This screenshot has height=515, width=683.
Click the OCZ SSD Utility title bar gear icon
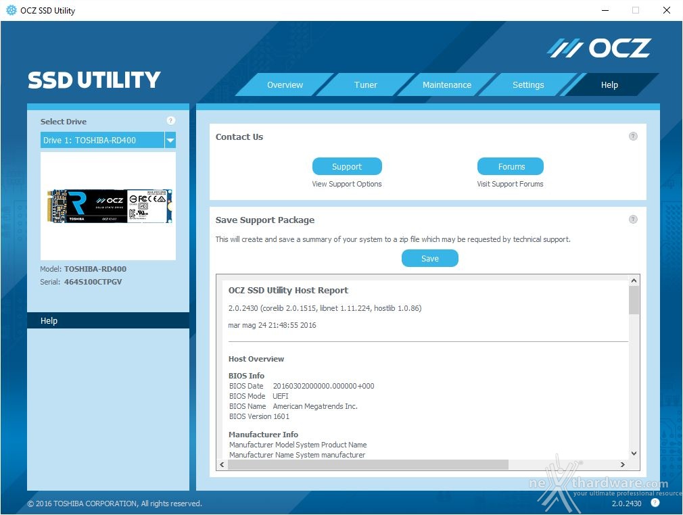click(11, 10)
